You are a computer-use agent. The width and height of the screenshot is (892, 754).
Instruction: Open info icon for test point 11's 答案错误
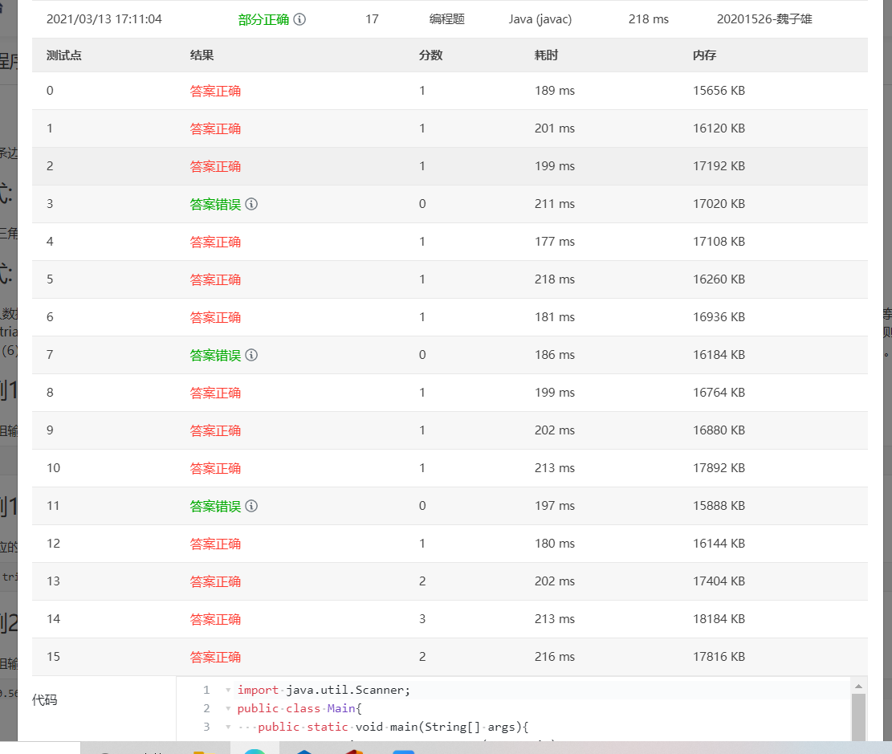[x=251, y=506]
